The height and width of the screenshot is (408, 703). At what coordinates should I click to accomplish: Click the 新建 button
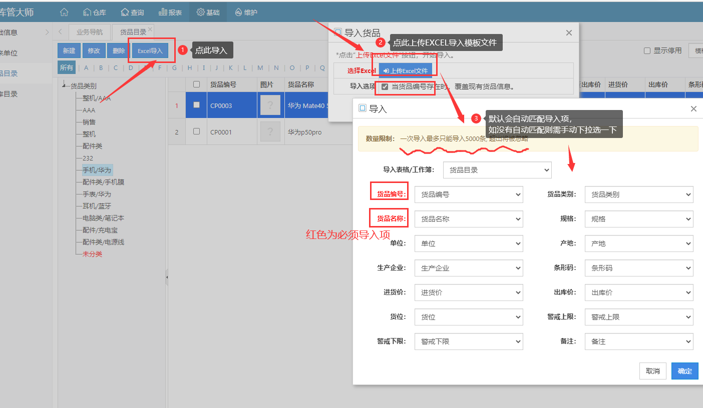[69, 50]
